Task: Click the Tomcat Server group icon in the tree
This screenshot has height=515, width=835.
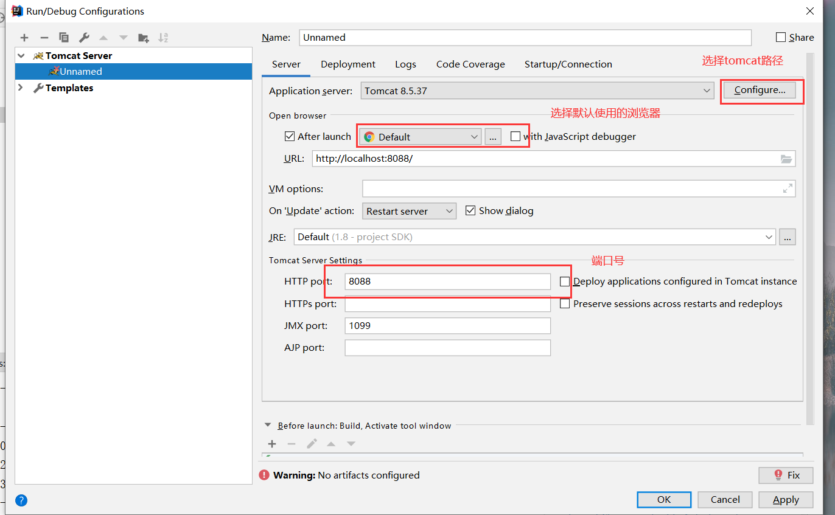Action: 38,55
